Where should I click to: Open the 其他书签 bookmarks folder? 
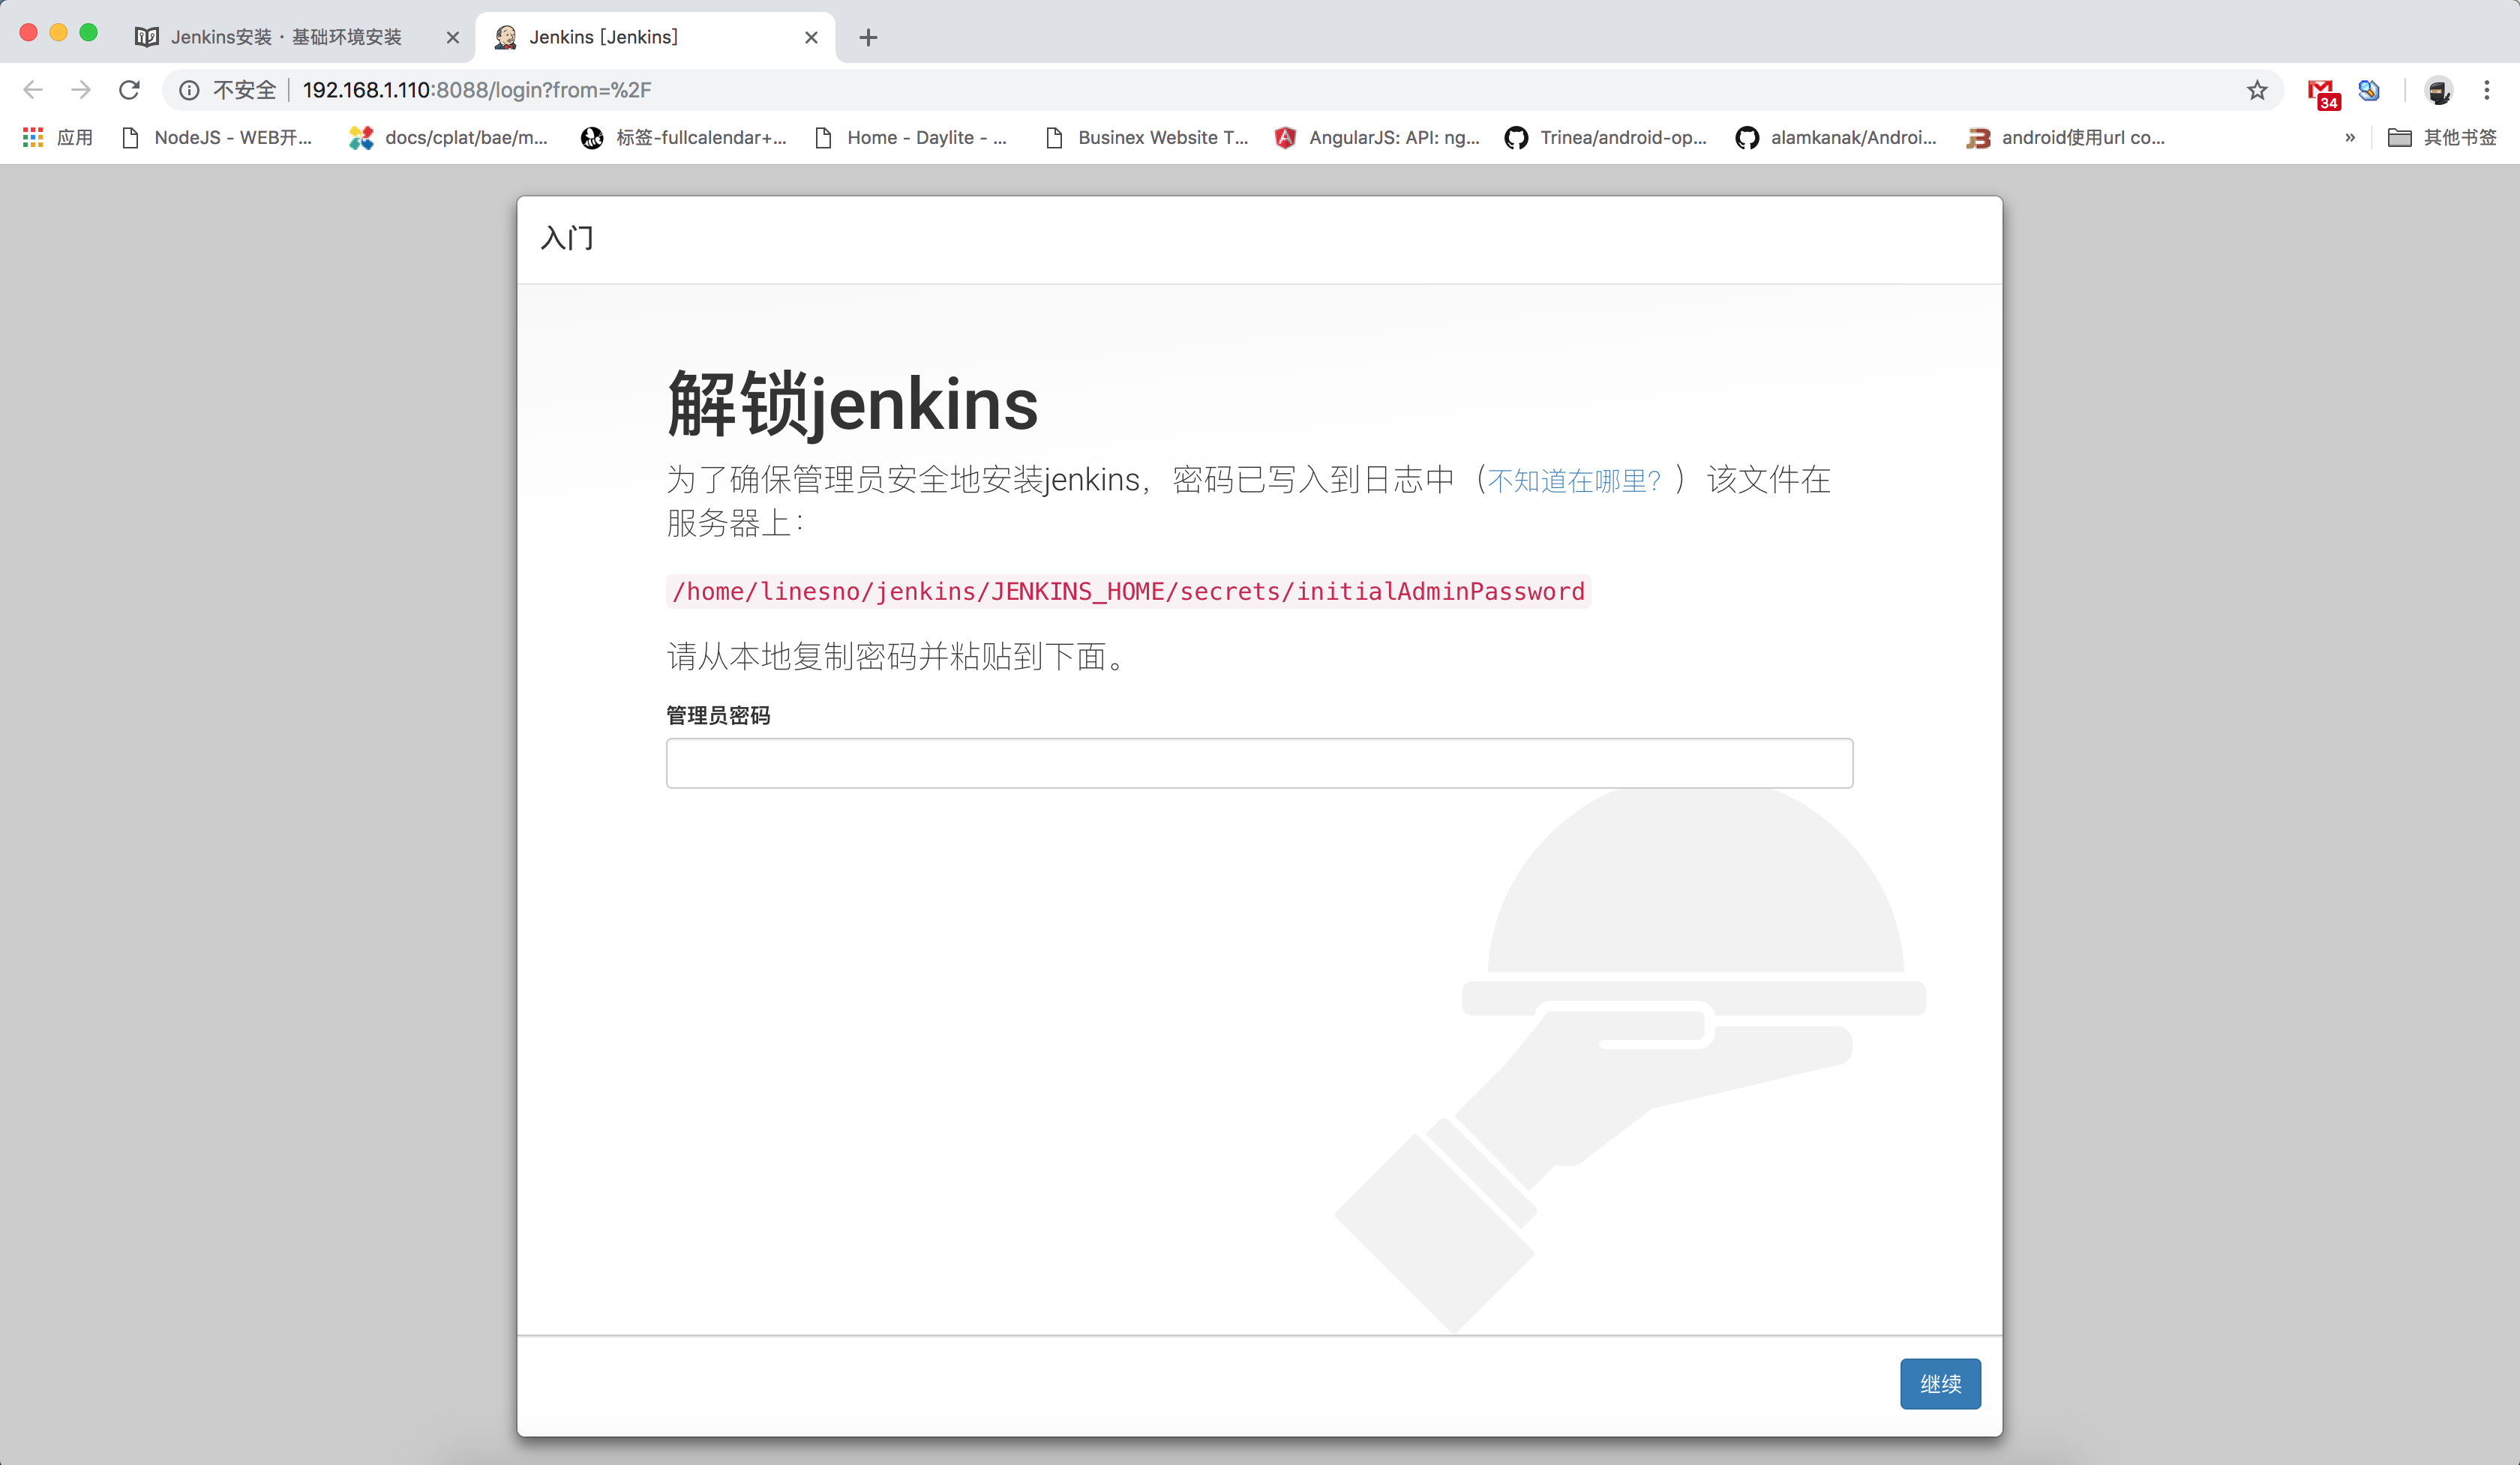pyautogui.click(x=2442, y=138)
